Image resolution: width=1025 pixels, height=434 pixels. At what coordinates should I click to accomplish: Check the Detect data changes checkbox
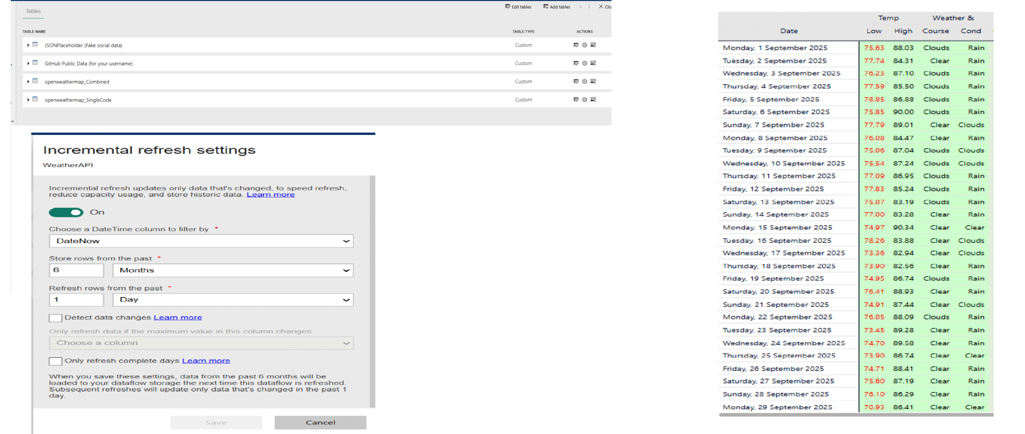(55, 318)
